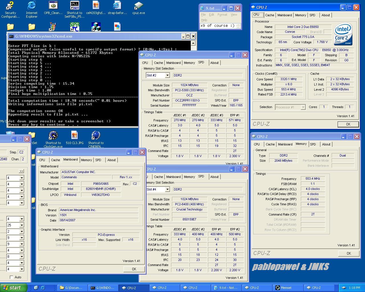Open About tab in E6850 CPU-Z window
Image resolution: width=365 pixels, height=292 pixels.
(x=326, y=15)
